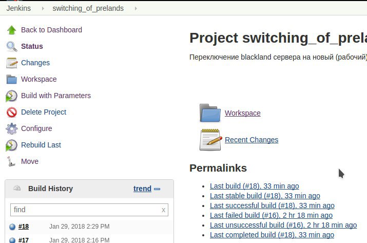Focus the build history find field
This screenshot has height=243, width=367.
coord(89,210)
